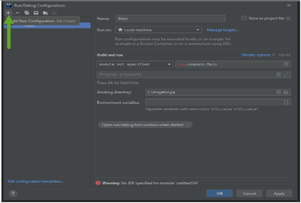This screenshot has height=203, width=301.
Task: Insert macro in Working directory field
Action: click(279, 92)
